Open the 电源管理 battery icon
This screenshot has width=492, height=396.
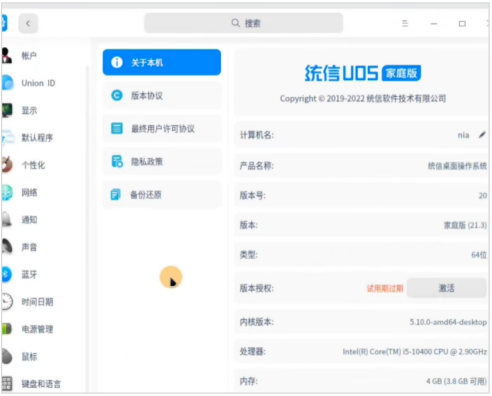coord(7,329)
